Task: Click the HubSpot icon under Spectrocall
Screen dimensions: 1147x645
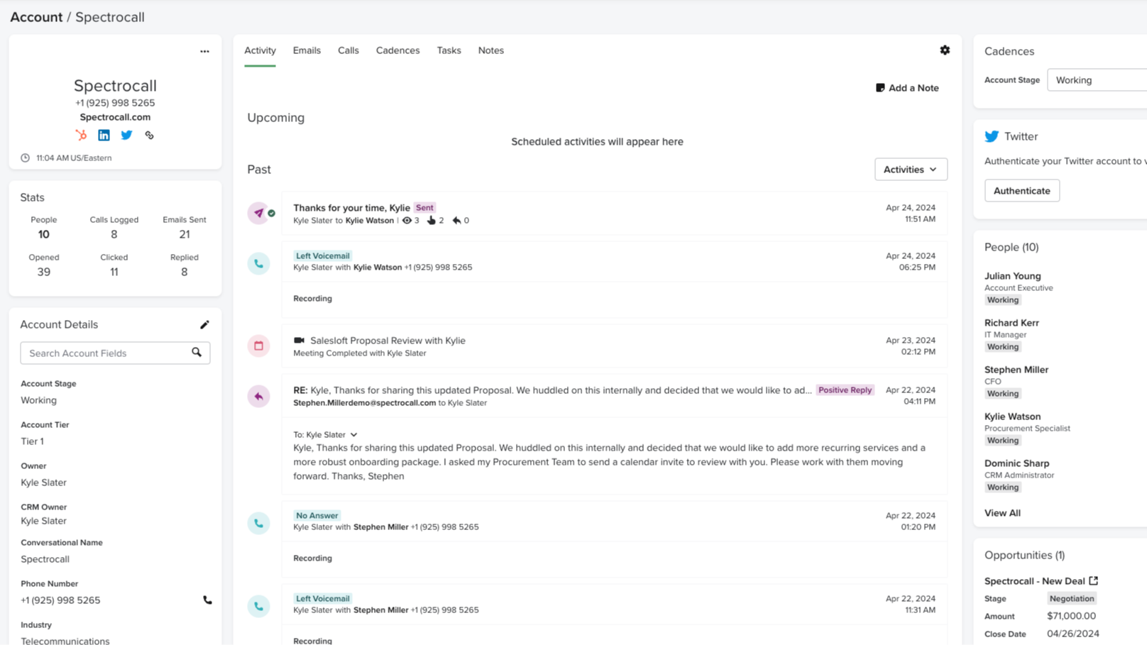Action: [x=82, y=135]
